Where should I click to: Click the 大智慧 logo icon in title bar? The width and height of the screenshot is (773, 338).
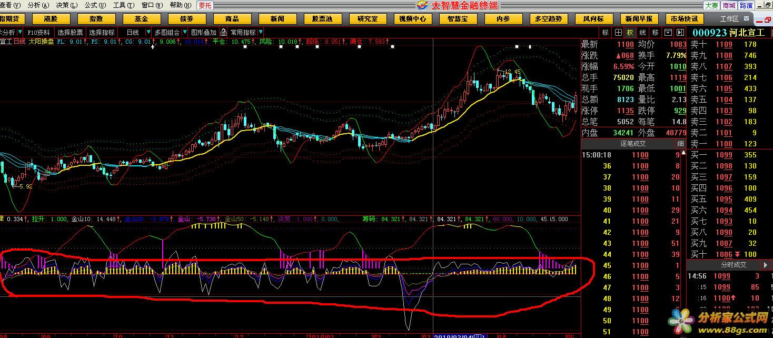[423, 5]
